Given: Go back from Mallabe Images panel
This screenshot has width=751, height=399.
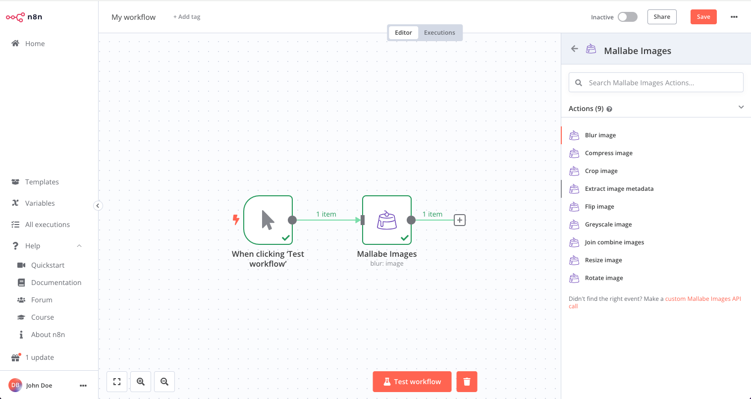Looking at the screenshot, I should (x=575, y=49).
